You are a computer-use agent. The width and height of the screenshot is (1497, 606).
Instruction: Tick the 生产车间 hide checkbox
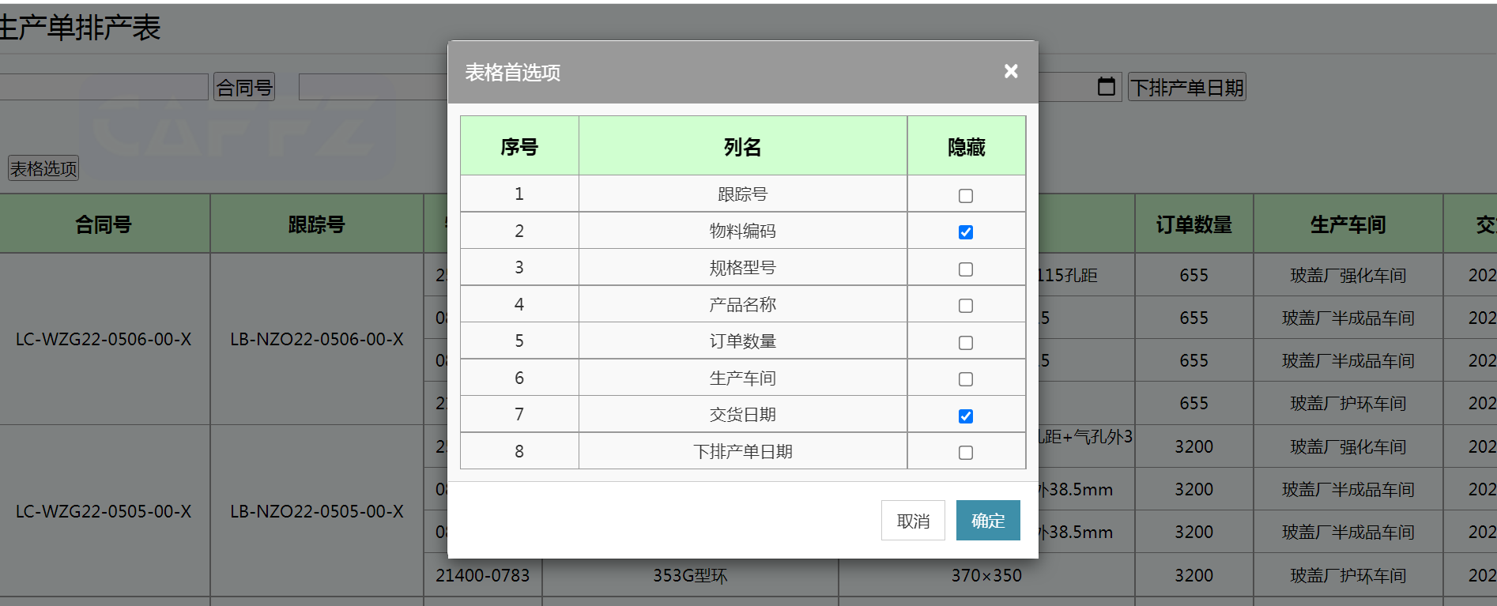(x=965, y=379)
